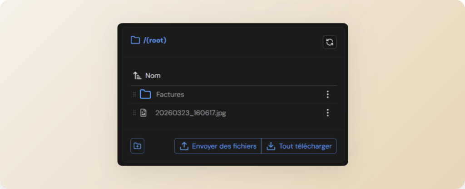Click the drag handle beside Factures

[x=134, y=94]
